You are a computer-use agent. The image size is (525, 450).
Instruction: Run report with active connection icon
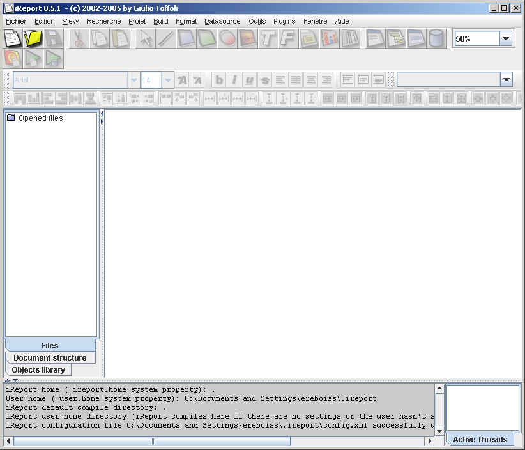point(53,59)
